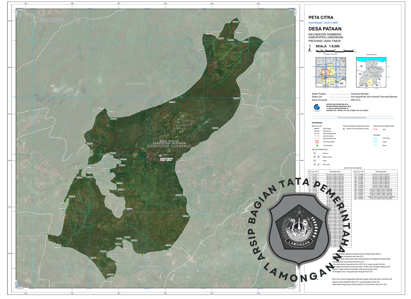This screenshot has width=411, height=299.
Task: Click the red Jalan road legend symbol
Action: 375,129
